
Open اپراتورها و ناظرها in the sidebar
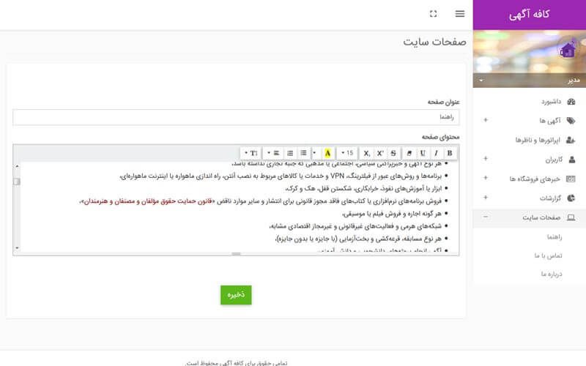[538, 140]
